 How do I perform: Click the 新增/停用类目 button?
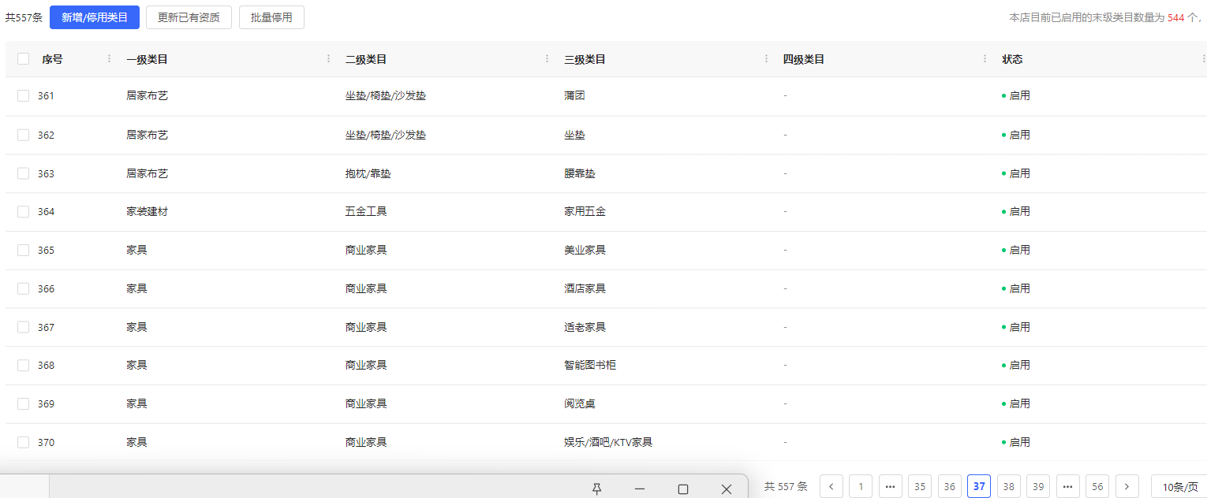(95, 17)
